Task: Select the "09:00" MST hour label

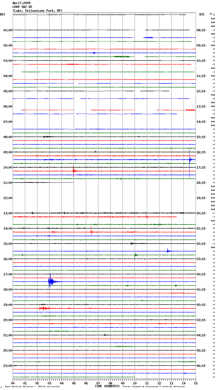Action: pos(8,152)
